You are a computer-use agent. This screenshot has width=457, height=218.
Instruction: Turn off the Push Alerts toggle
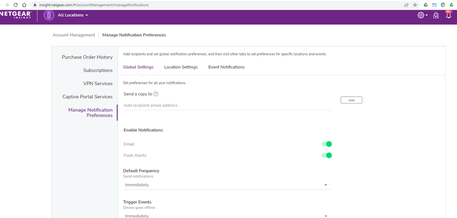(327, 155)
